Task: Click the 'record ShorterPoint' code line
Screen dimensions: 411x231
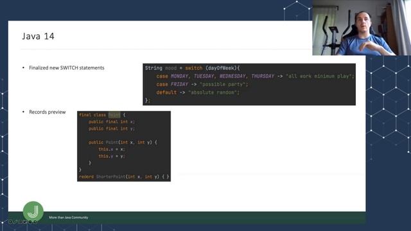Action: [124, 177]
